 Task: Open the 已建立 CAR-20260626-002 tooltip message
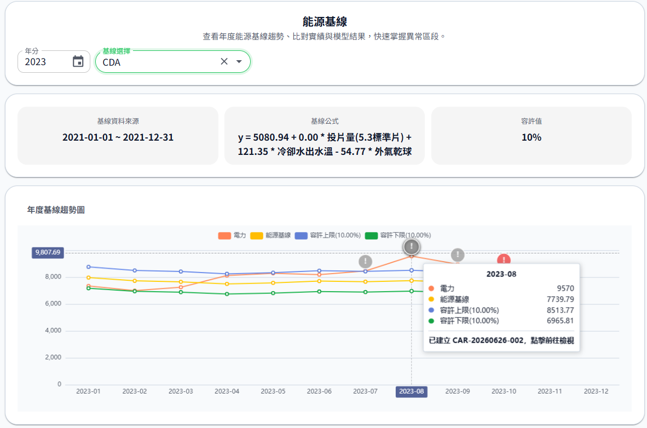(501, 340)
